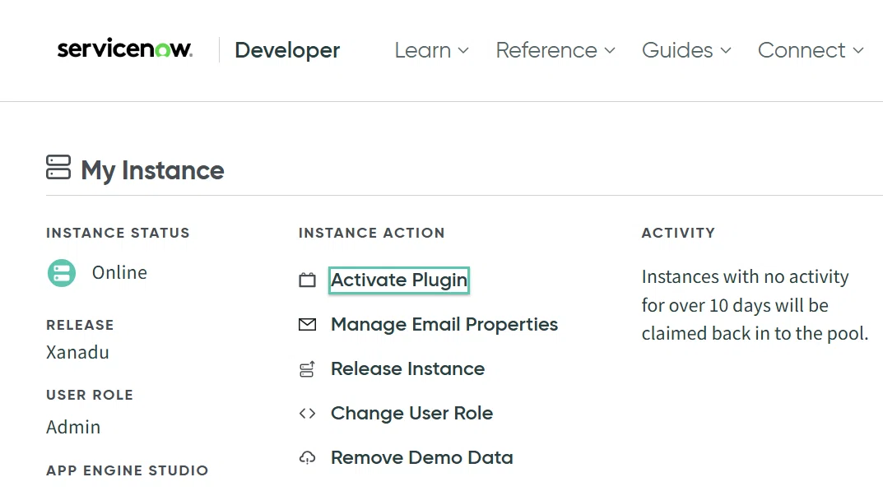Viewport: 883px width, 491px height.
Task: Click the My Instance heading
Action: (152, 170)
